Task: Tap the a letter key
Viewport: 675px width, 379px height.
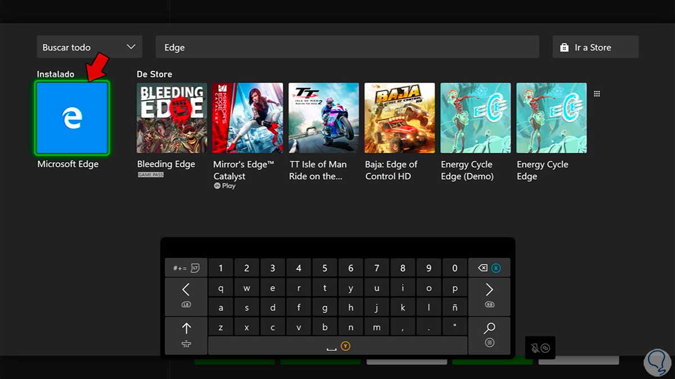Action: 220,308
